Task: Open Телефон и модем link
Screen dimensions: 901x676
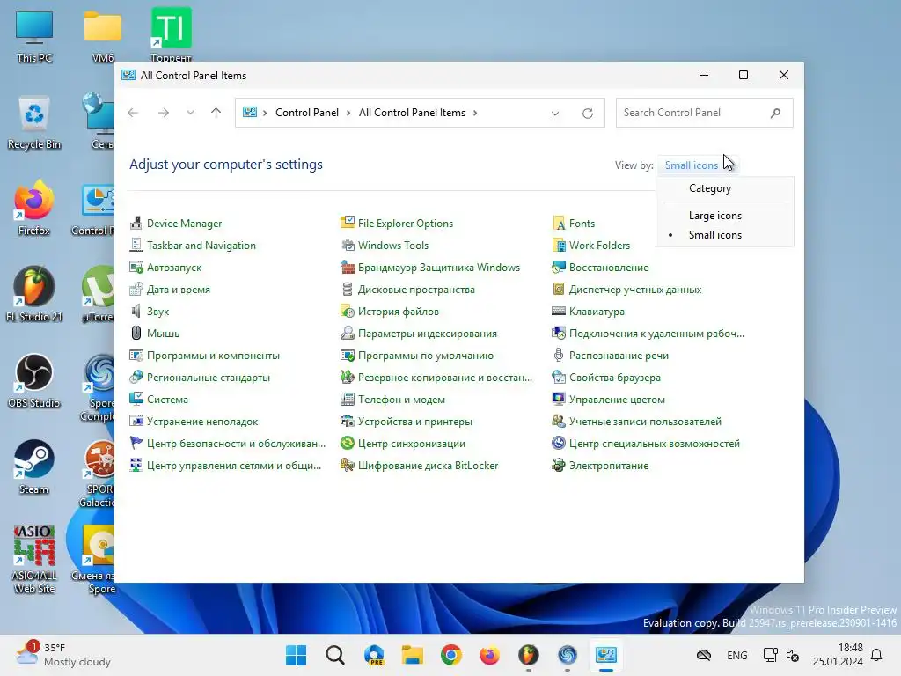Action: coord(401,400)
